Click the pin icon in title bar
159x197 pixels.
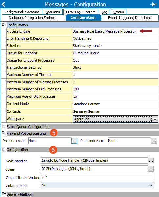[x=153, y=4]
